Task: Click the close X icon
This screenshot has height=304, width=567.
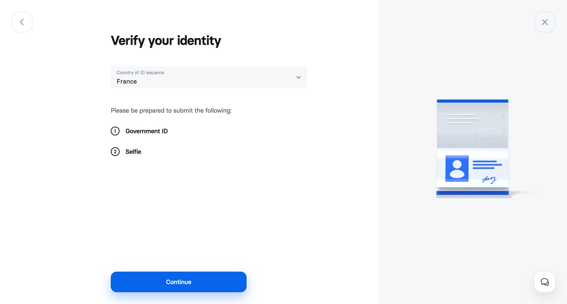Action: [x=545, y=22]
